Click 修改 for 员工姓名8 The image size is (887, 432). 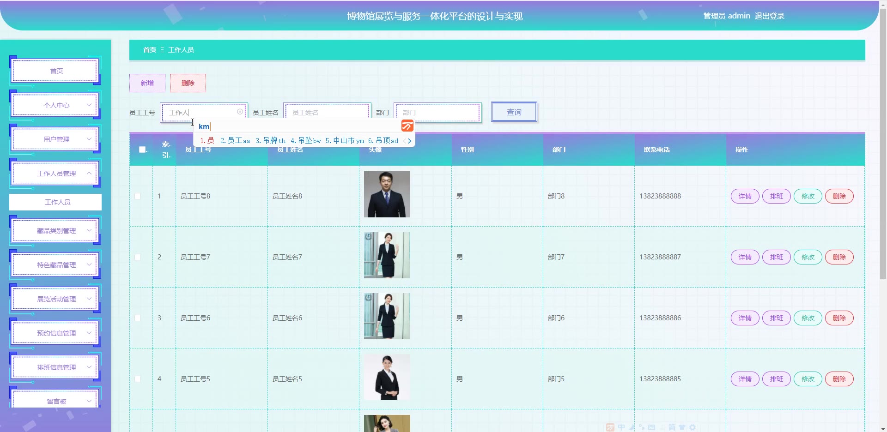coord(808,196)
